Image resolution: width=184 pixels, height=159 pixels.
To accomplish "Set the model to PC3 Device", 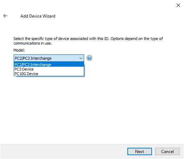I will (49, 69).
